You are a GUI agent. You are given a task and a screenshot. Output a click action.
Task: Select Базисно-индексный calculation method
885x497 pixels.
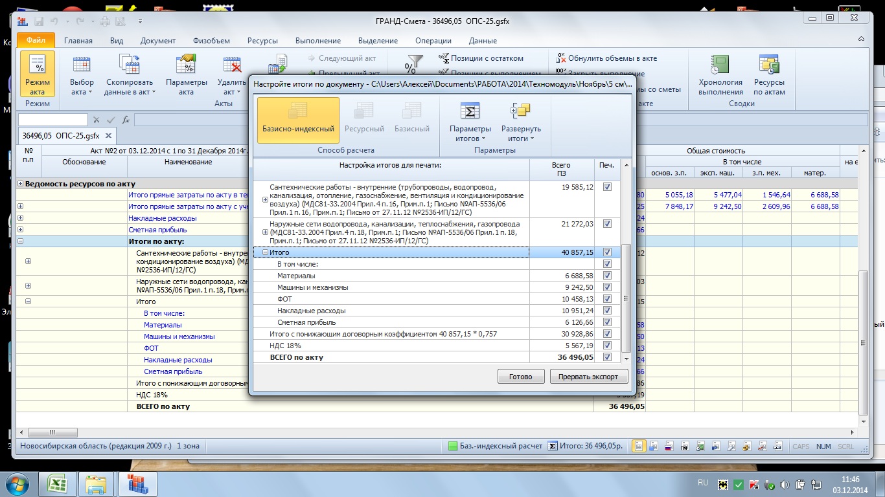tap(298, 120)
